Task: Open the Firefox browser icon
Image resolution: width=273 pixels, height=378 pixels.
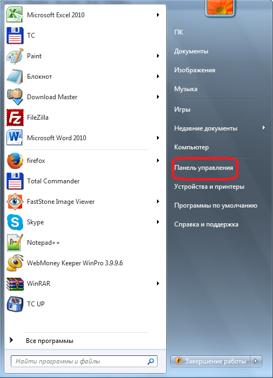Action: coord(15,161)
